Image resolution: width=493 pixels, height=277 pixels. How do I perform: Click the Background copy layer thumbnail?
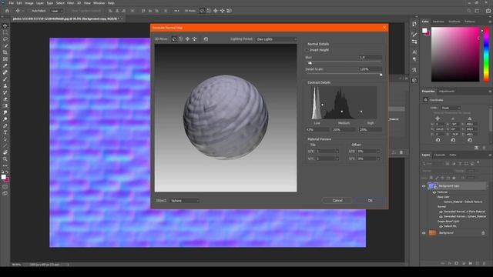[433, 186]
